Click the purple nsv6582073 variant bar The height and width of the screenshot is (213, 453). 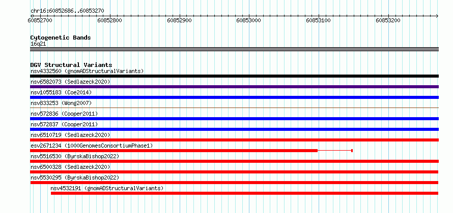click(234, 87)
